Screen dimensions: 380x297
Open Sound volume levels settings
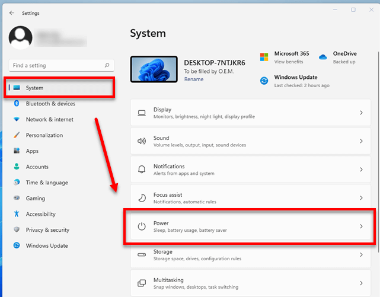pyautogui.click(x=251, y=141)
